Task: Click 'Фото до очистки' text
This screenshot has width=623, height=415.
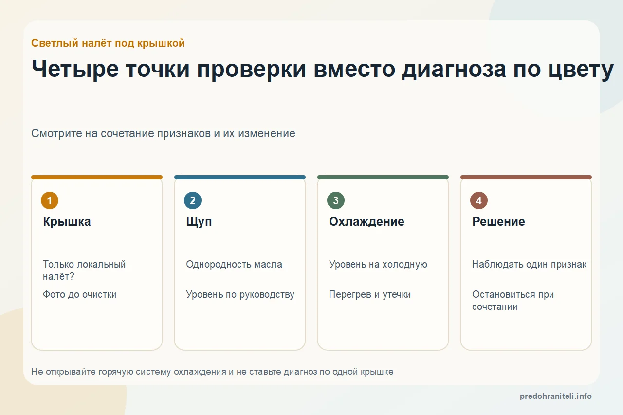Action: point(79,294)
